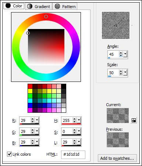Decrease the G value with down arrow
The image size is (142, 166).
[x=33, y=133]
